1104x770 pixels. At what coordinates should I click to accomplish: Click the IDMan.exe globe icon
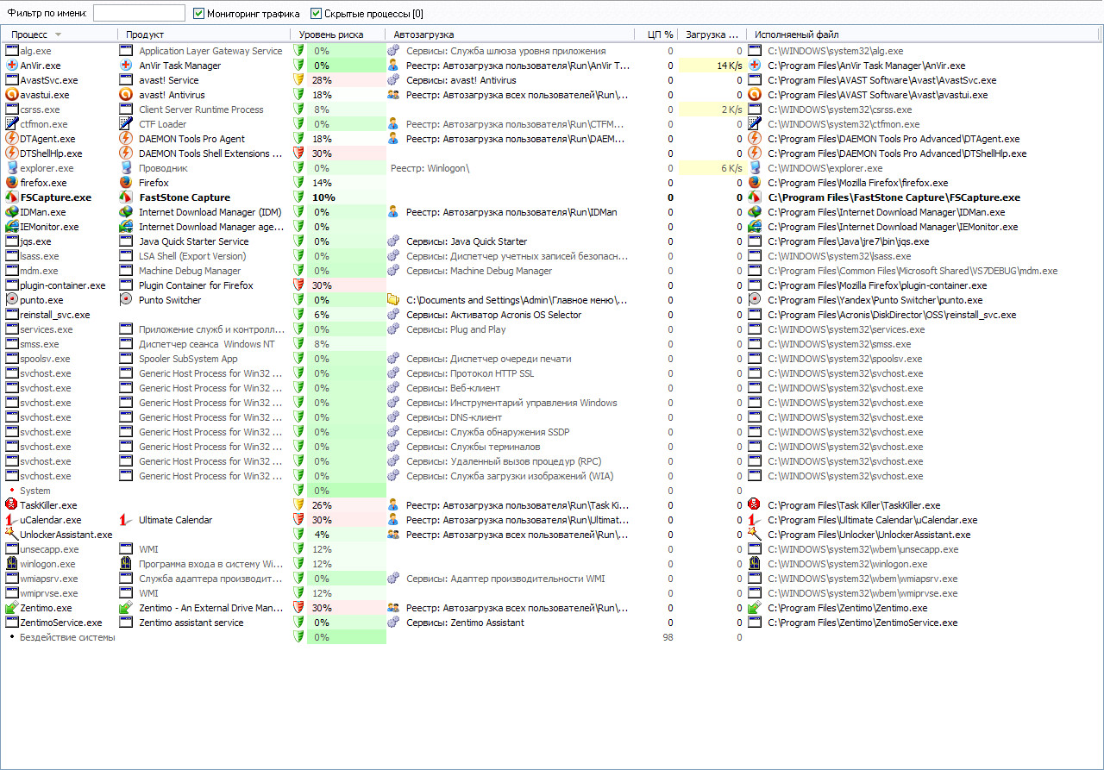12,212
